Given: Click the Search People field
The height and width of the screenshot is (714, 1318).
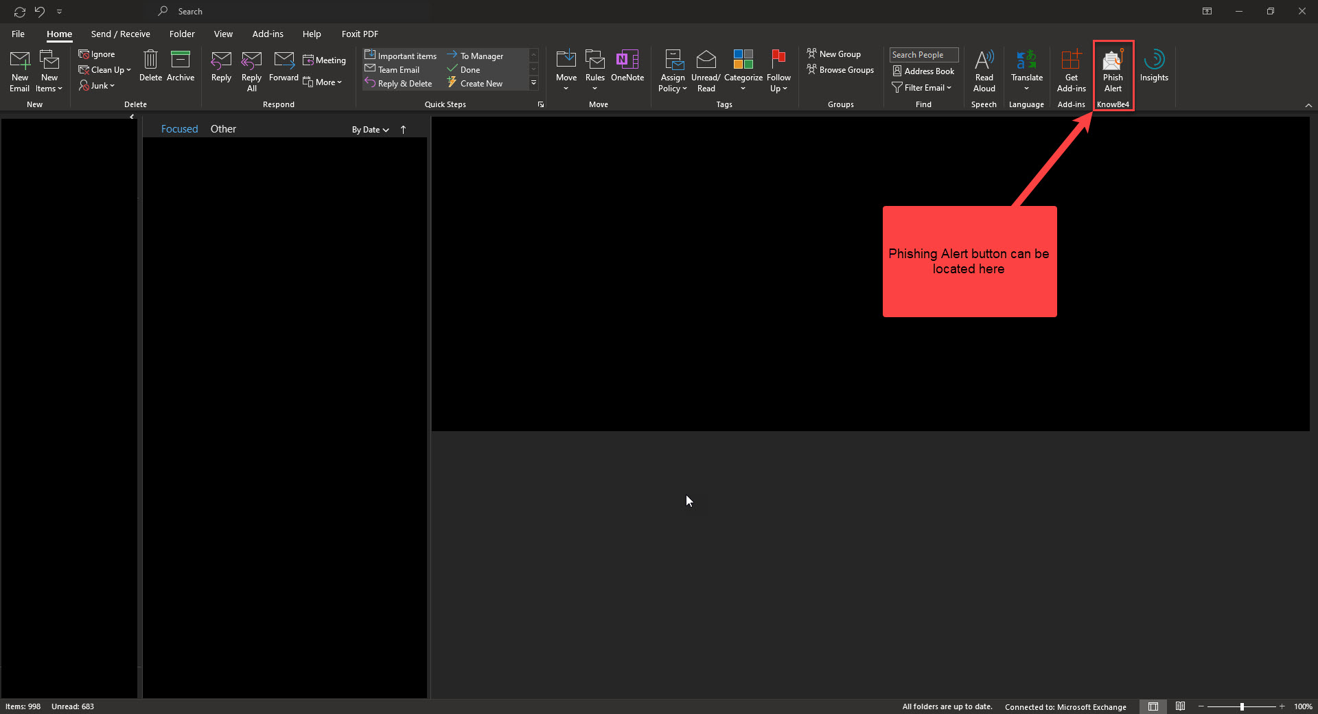Looking at the screenshot, I should (923, 55).
